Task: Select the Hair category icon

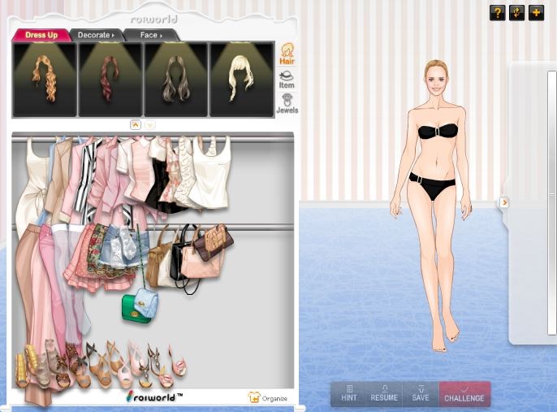Action: 287,54
